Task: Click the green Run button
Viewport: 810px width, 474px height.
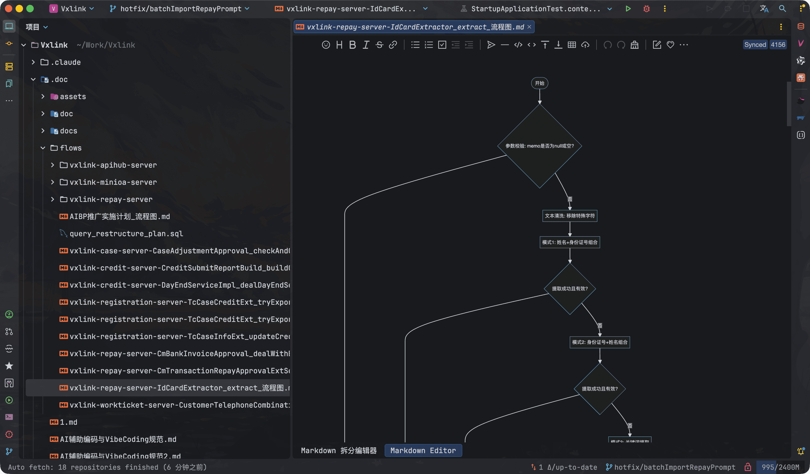Action: click(x=628, y=9)
